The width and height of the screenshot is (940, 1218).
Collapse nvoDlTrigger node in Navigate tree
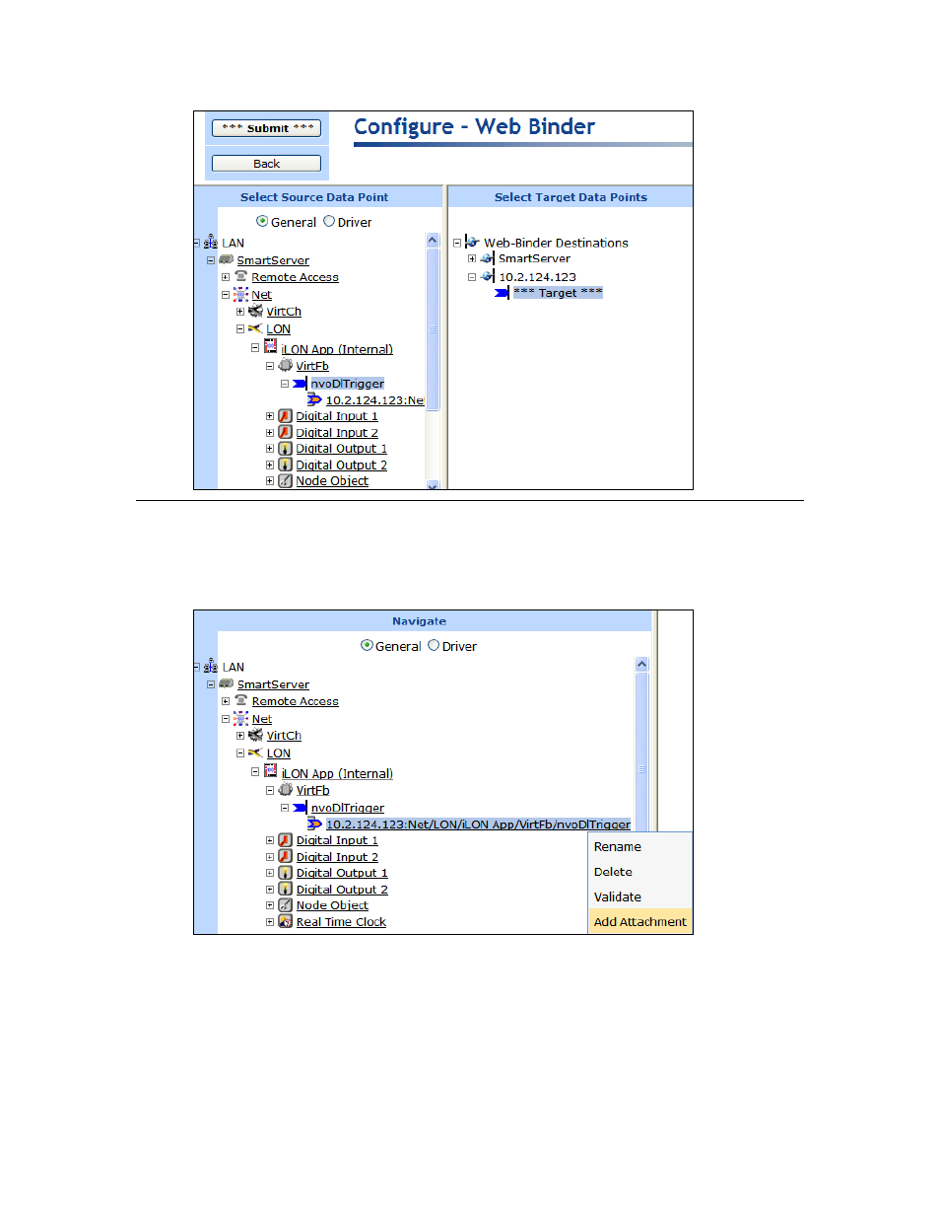click(285, 808)
